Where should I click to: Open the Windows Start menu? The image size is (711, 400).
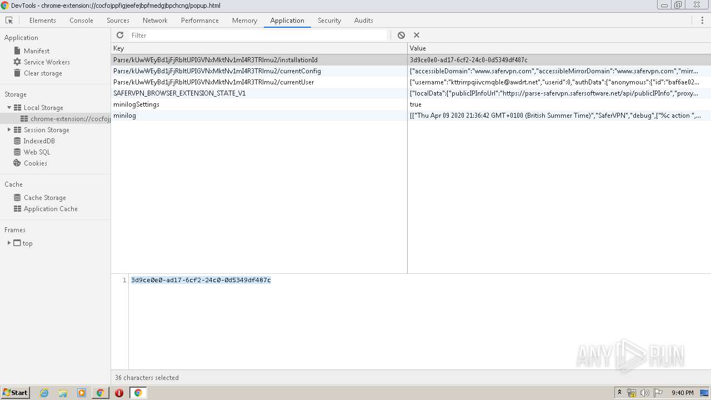(x=15, y=392)
